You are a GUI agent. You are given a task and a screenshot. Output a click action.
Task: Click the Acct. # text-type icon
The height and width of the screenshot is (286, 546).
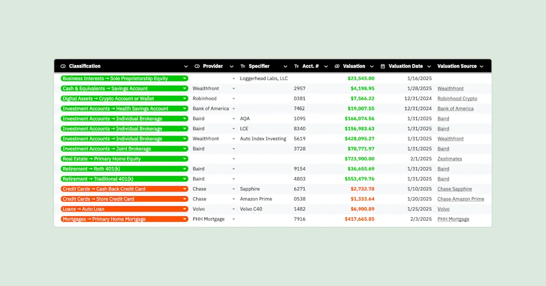point(296,66)
